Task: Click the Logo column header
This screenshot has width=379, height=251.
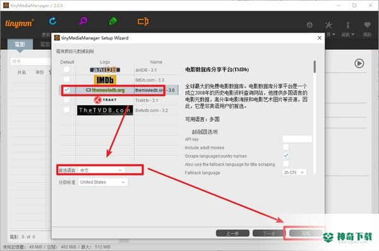Action: pos(105,62)
